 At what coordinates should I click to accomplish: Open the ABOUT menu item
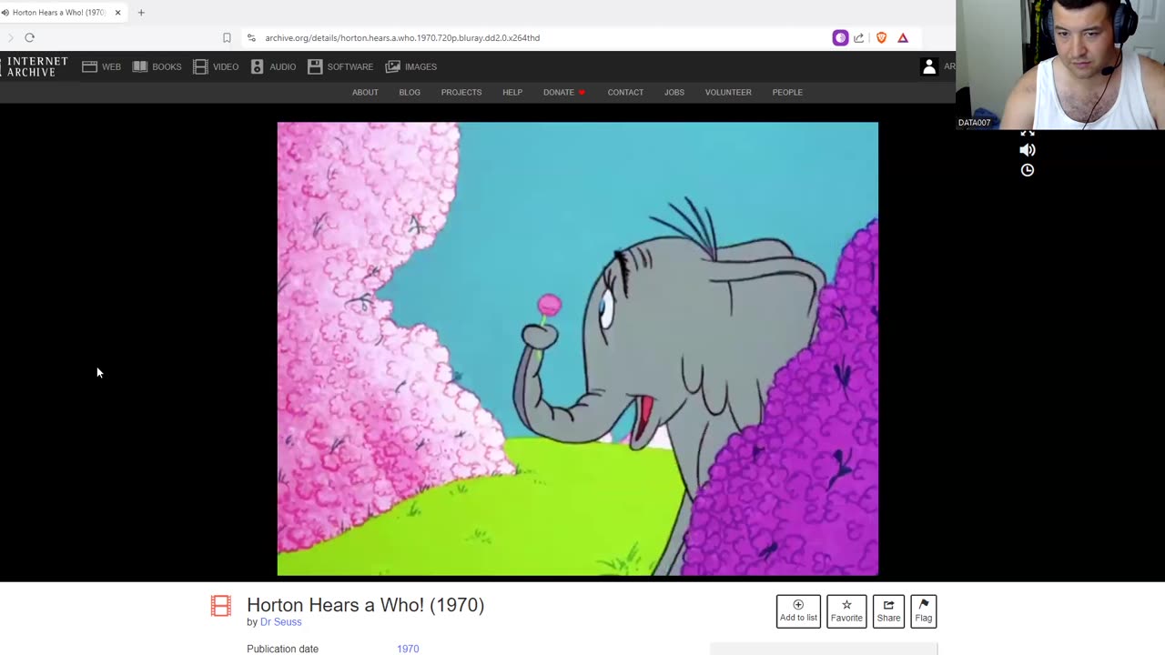tap(365, 92)
